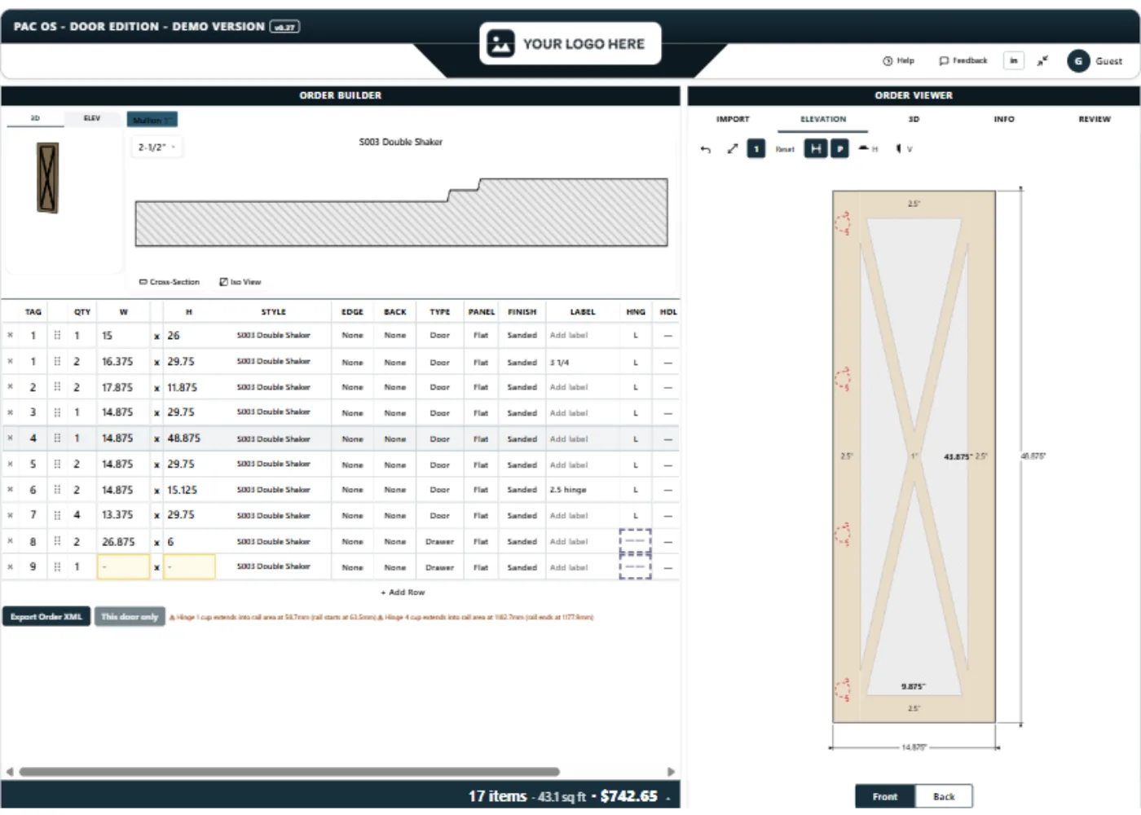Click the horizontal scrollbar in Order Builder

click(289, 771)
